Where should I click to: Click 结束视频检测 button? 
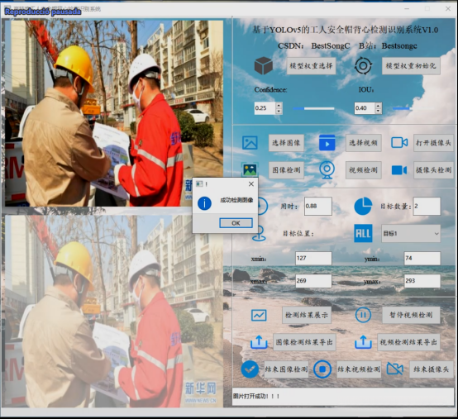(x=359, y=369)
